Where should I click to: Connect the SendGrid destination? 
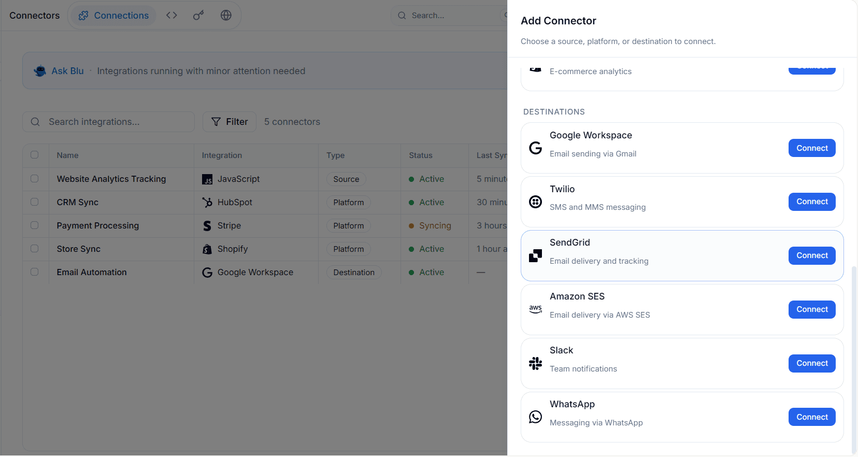tap(812, 255)
